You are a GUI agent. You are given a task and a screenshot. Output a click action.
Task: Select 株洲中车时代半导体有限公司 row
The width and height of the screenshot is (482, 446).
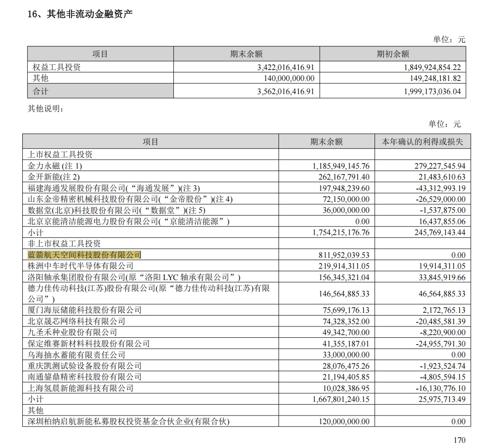click(247, 266)
